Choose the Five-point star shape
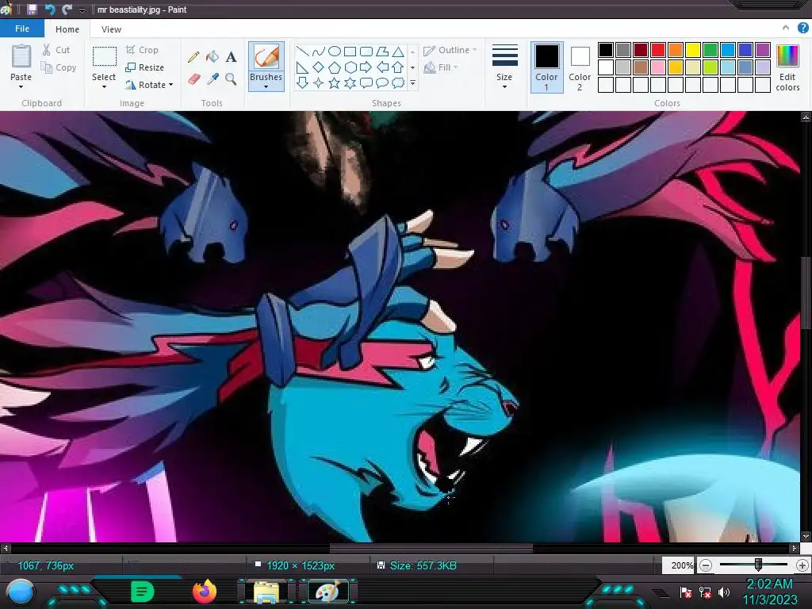Viewport: 812px width, 609px height. [335, 82]
